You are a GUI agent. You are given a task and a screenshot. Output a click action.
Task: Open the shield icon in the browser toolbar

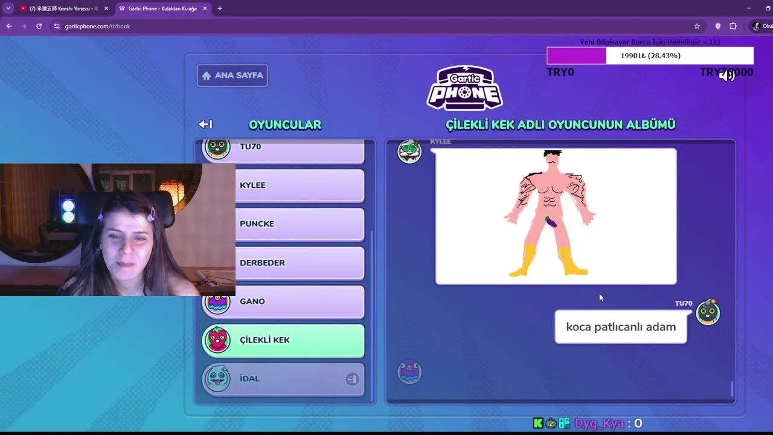[718, 26]
